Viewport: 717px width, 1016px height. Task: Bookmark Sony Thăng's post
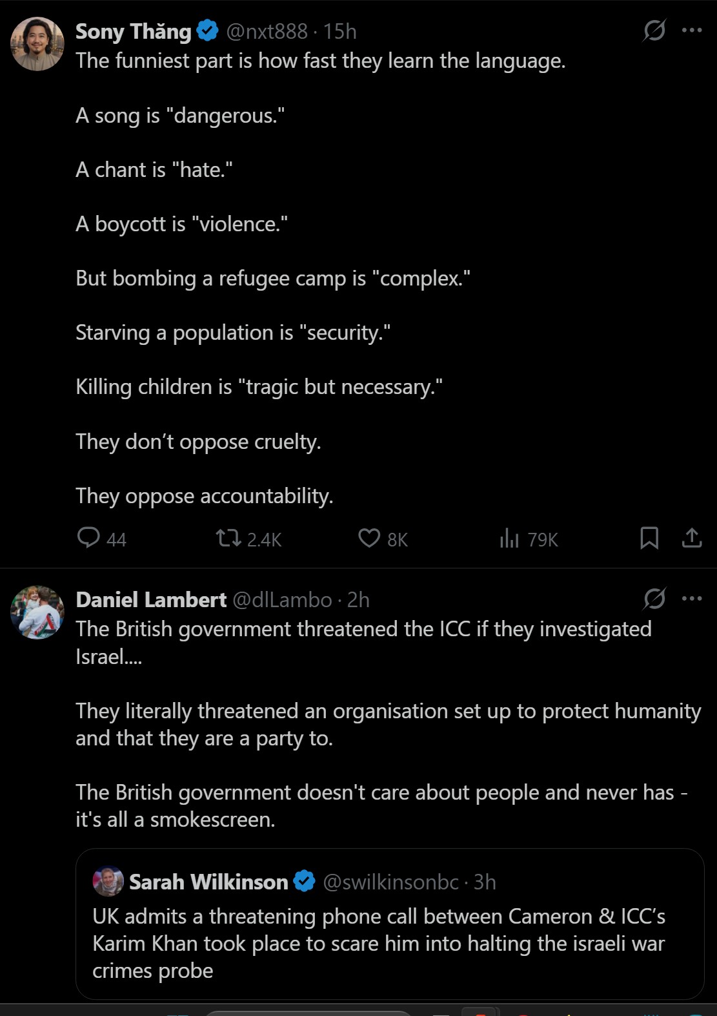649,538
